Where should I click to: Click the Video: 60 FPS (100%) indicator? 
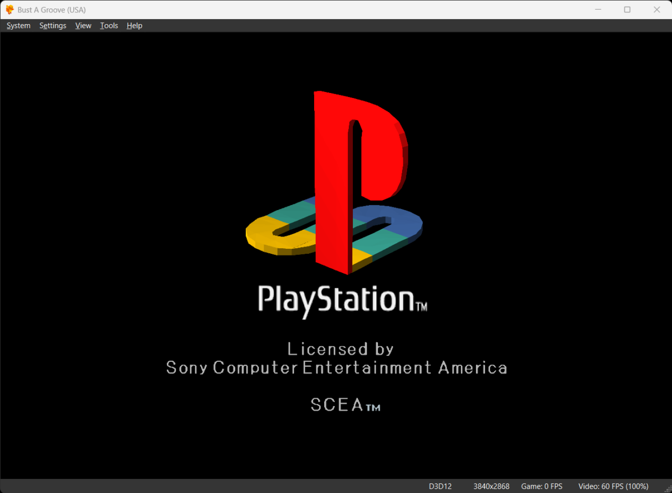(x=613, y=486)
